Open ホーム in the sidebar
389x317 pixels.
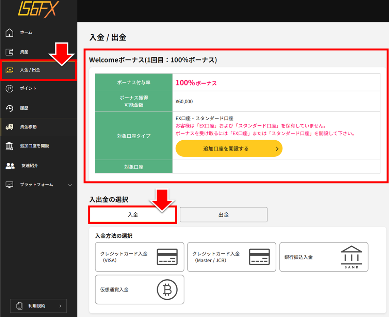click(x=39, y=32)
